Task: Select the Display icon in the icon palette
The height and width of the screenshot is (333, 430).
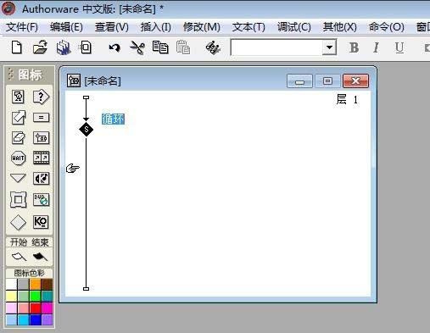Action: [18, 97]
